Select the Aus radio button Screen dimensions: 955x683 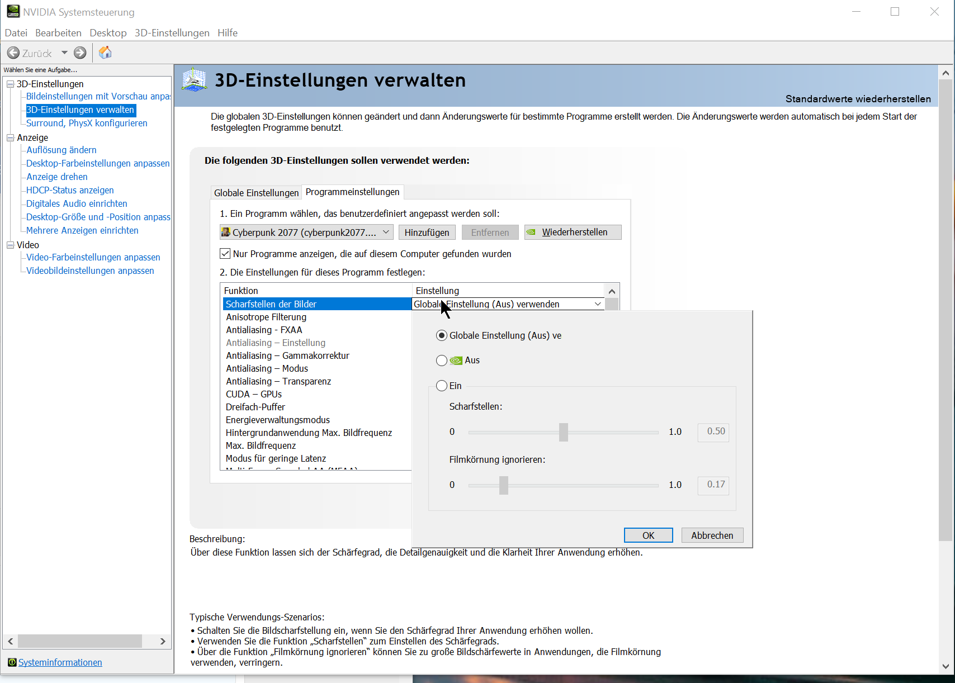442,361
